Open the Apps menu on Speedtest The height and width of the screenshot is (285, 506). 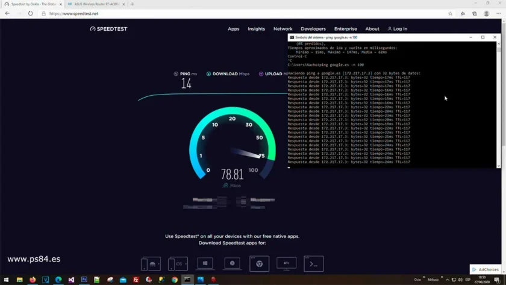coord(233,29)
